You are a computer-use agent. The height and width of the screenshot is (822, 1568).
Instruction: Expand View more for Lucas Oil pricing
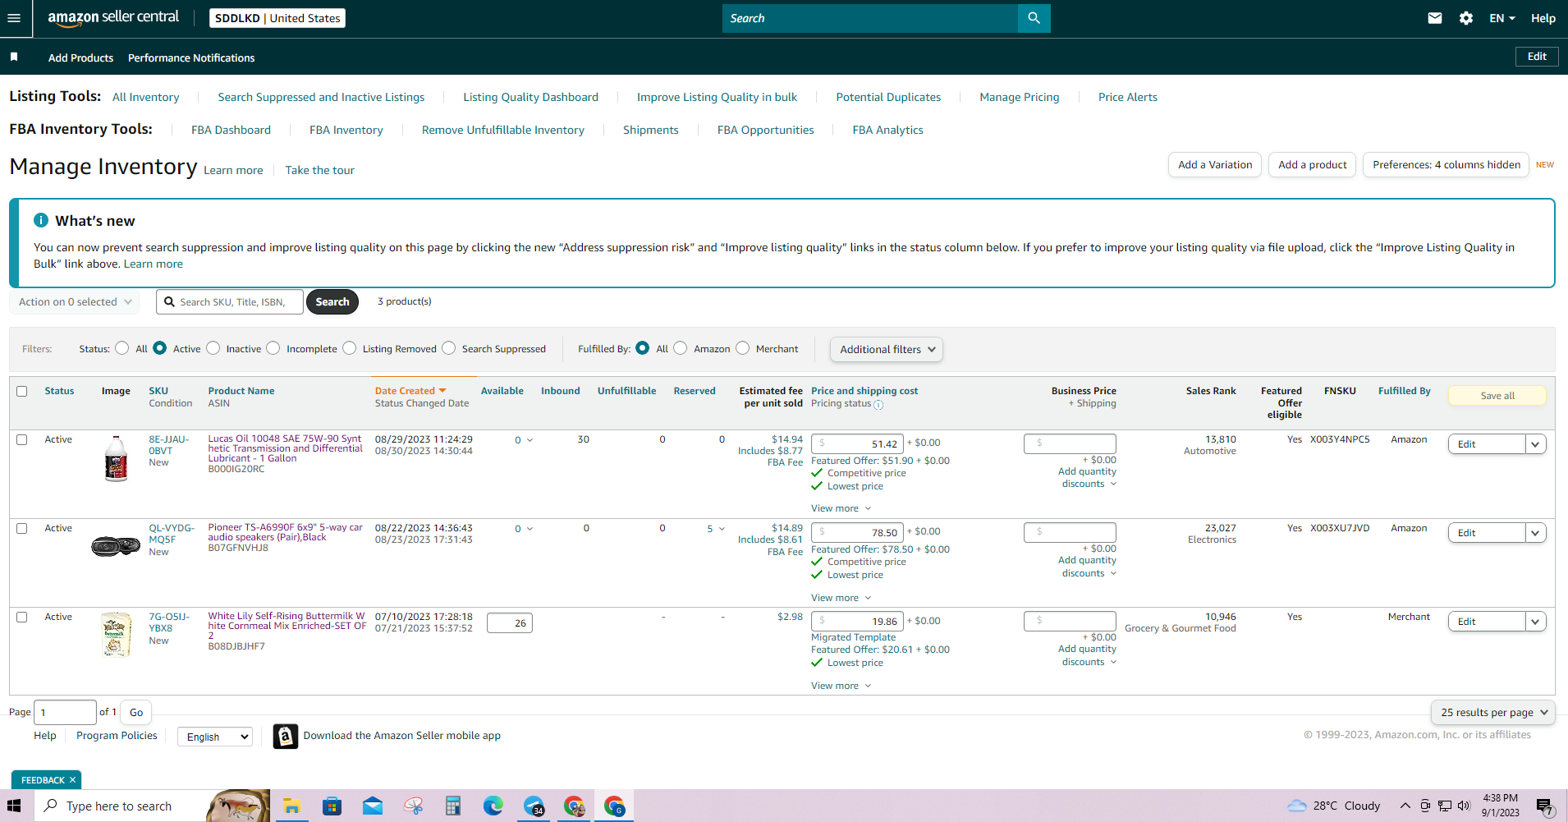pos(841,508)
